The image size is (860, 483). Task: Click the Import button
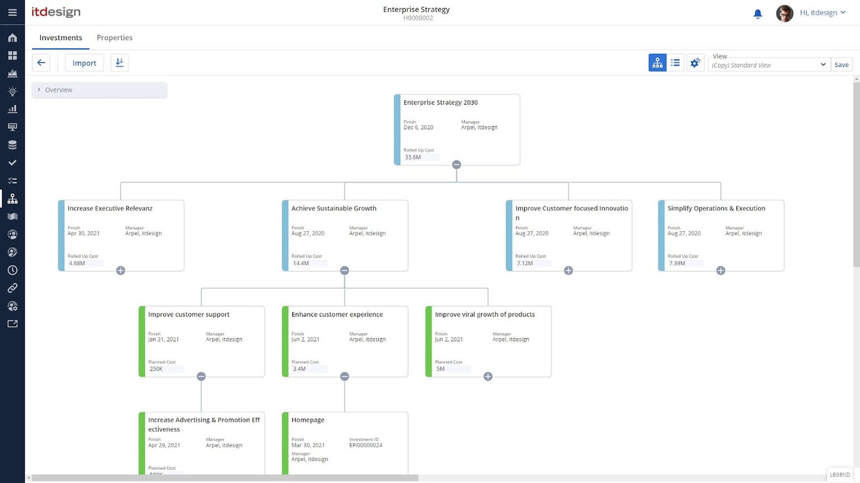tap(84, 63)
